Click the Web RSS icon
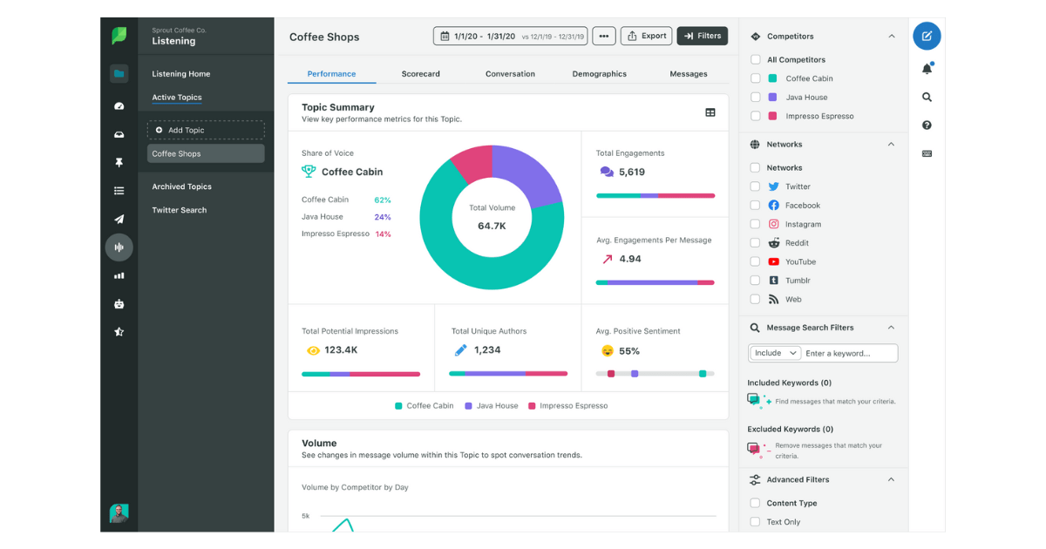The image size is (1046, 549). point(774,299)
